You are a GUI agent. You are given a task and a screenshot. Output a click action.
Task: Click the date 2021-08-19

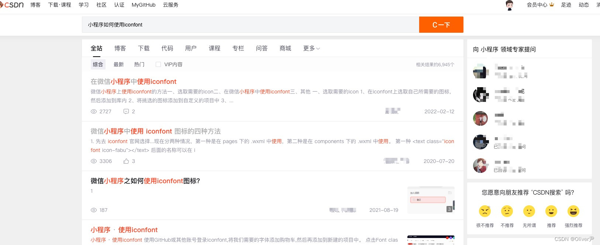click(x=384, y=210)
